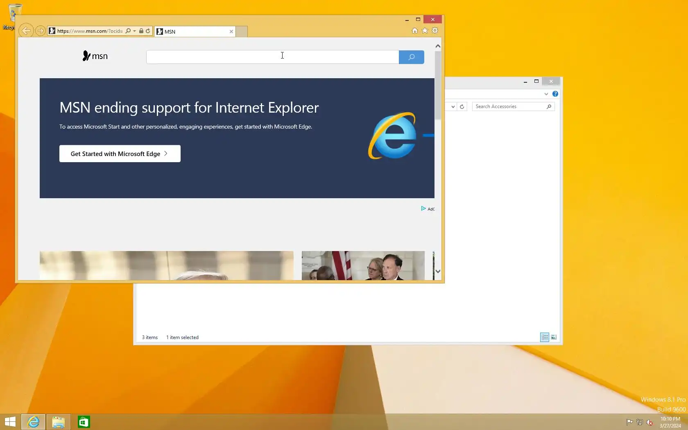Click the msn logo
Image resolution: width=688 pixels, height=430 pixels.
95,56
